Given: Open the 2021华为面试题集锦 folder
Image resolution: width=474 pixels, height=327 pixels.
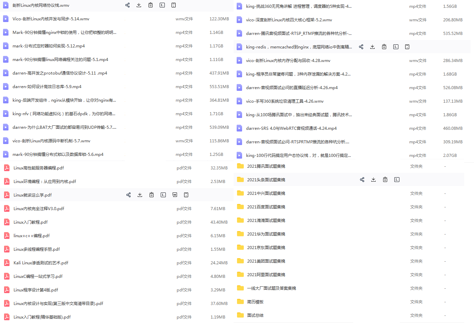Looking at the screenshot, I should (266, 234).
